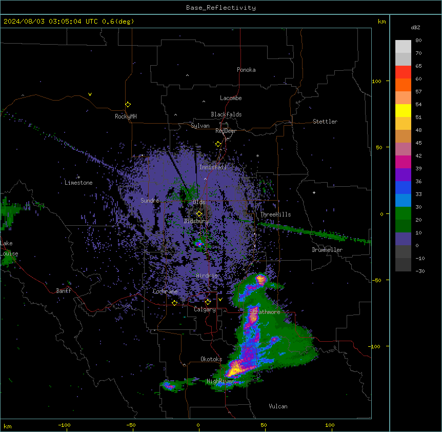The height and width of the screenshot is (432, 442).
Task: Select the Airdrie label
Action: 207,276
